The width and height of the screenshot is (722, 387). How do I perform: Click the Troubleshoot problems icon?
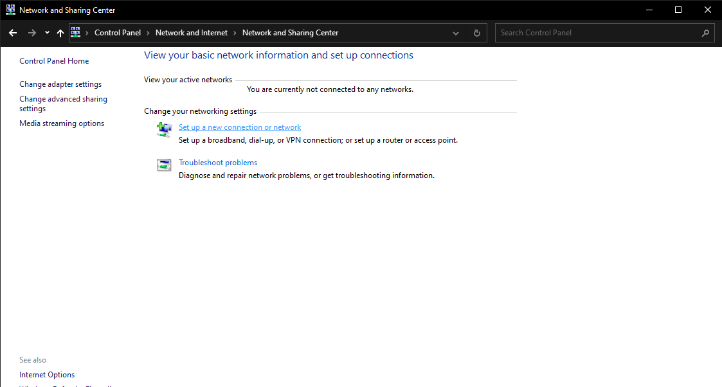pos(164,165)
